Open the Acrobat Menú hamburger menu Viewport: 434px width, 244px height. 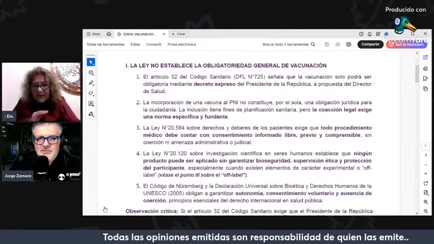pos(93,34)
